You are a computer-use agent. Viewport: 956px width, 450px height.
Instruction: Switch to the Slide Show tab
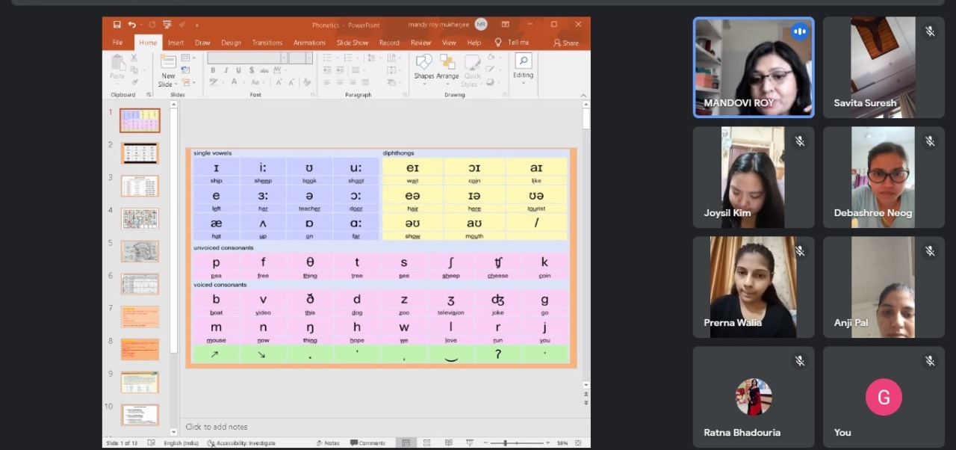click(352, 43)
